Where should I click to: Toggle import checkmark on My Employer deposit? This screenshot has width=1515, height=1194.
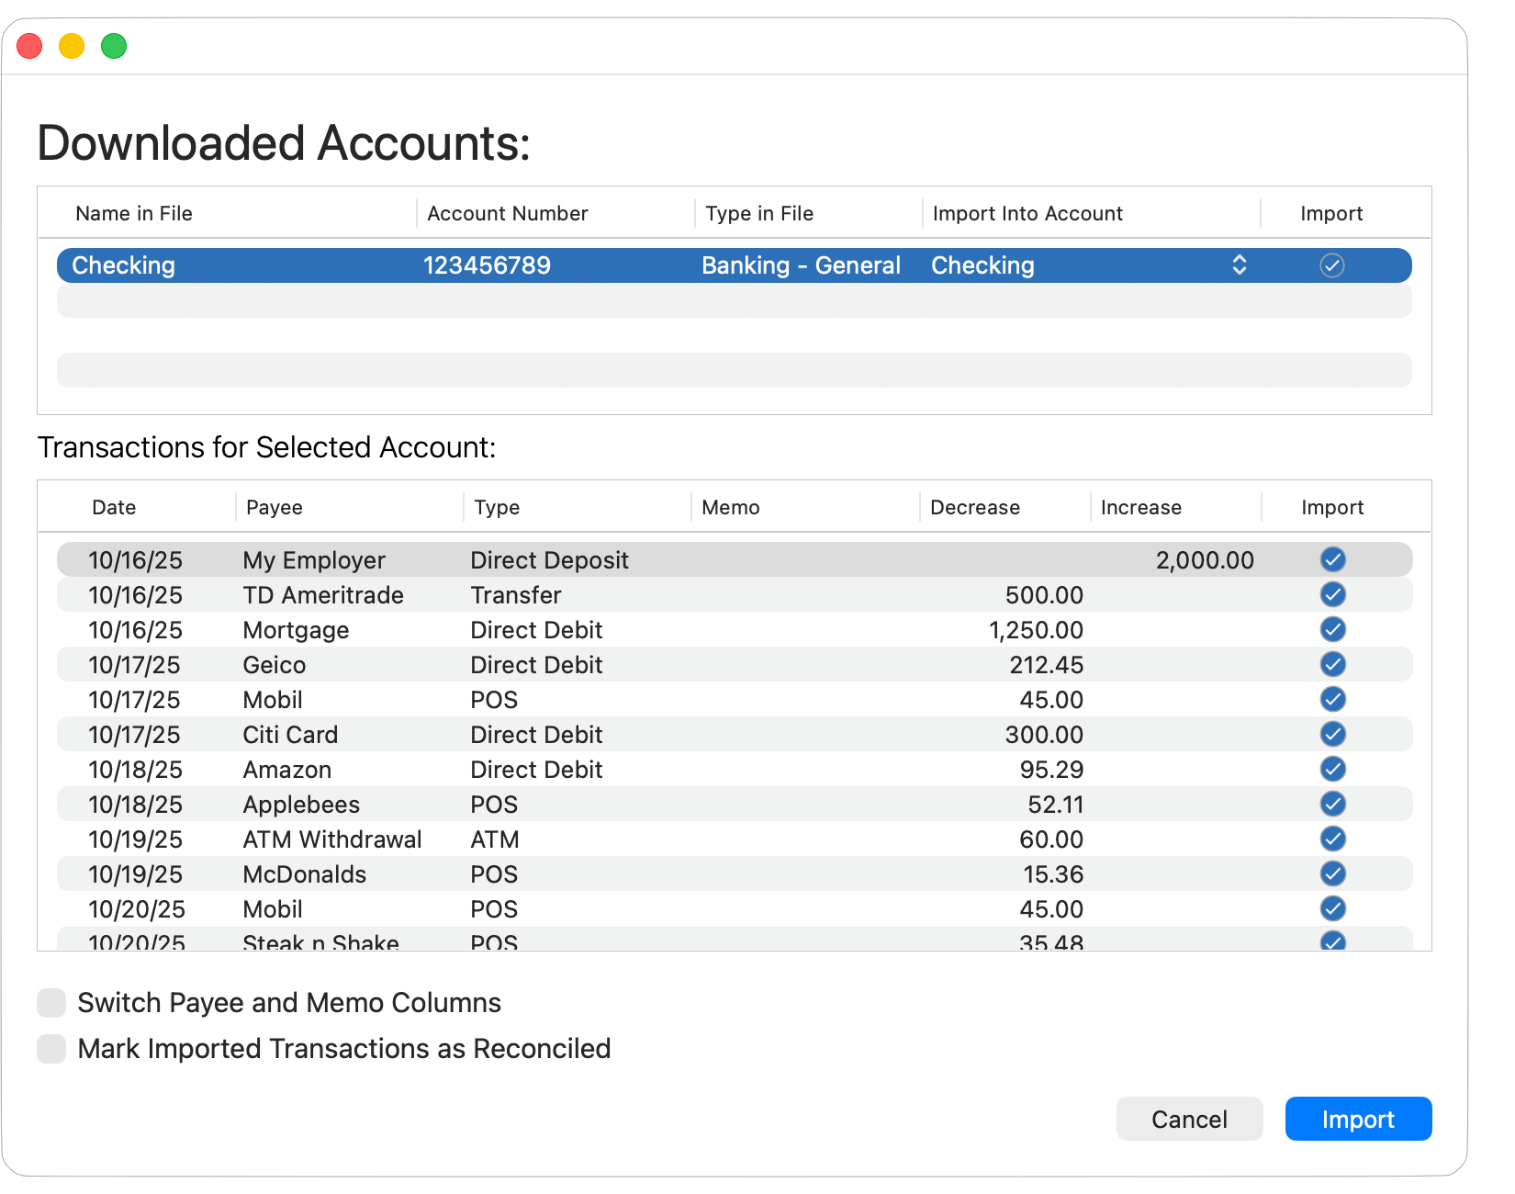1332,559
